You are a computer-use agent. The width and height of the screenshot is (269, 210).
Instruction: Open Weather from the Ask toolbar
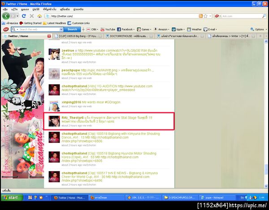[194, 30]
